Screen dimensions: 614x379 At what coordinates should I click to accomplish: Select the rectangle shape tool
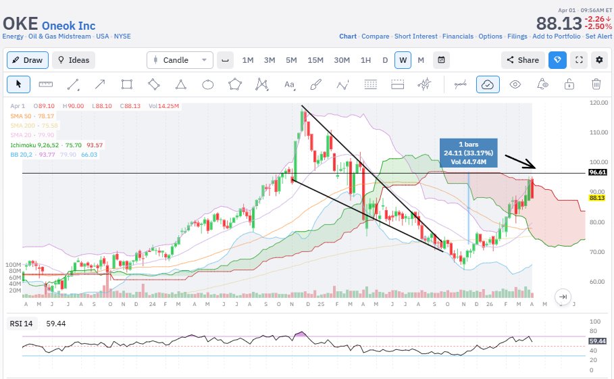tap(127, 84)
